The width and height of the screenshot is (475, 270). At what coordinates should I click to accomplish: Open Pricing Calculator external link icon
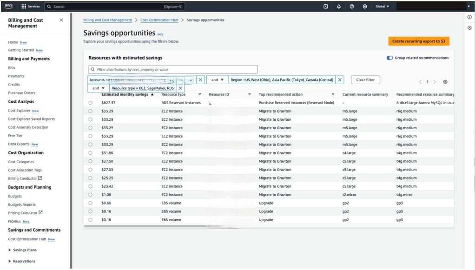tap(40, 213)
